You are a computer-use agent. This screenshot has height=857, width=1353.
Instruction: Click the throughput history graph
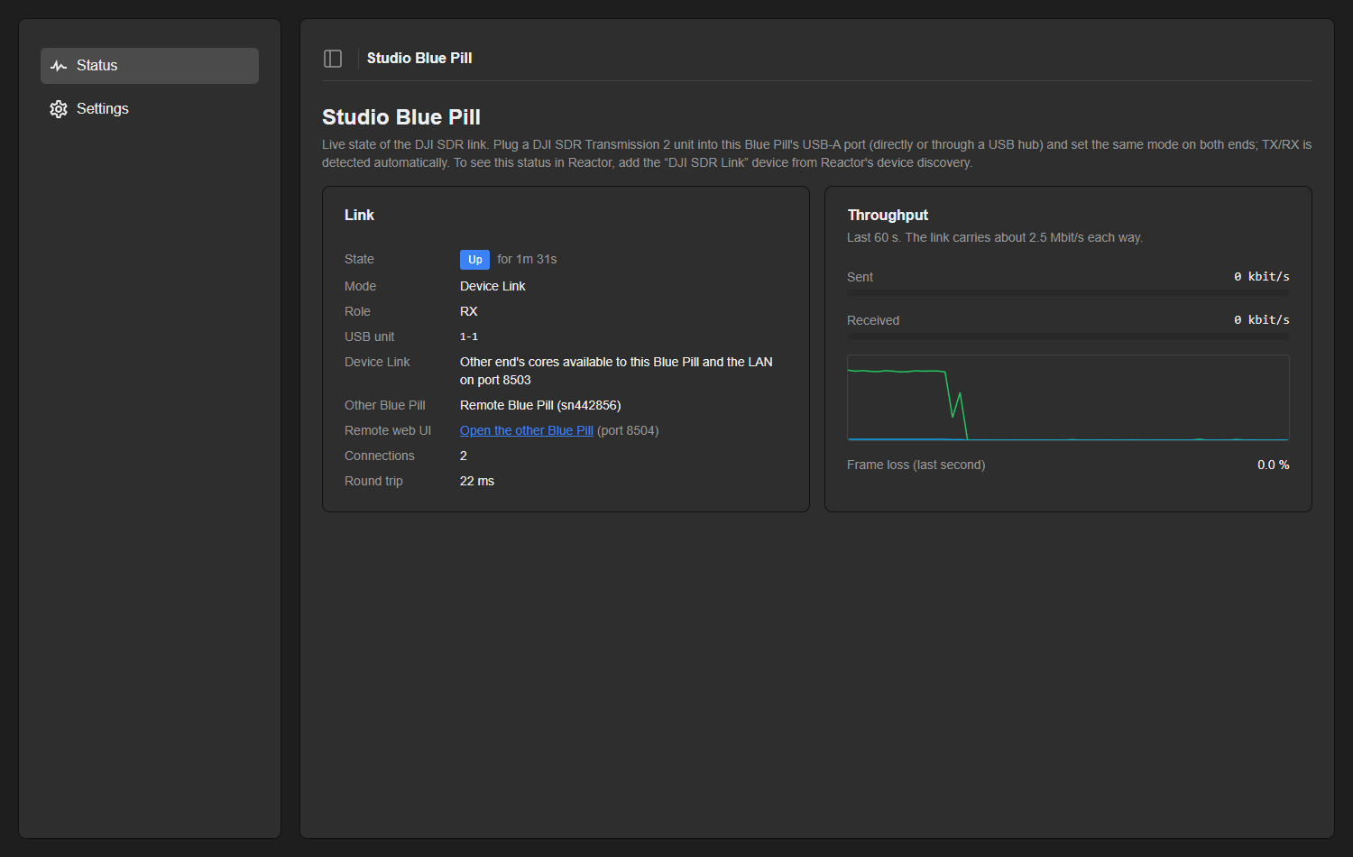[x=1068, y=398]
